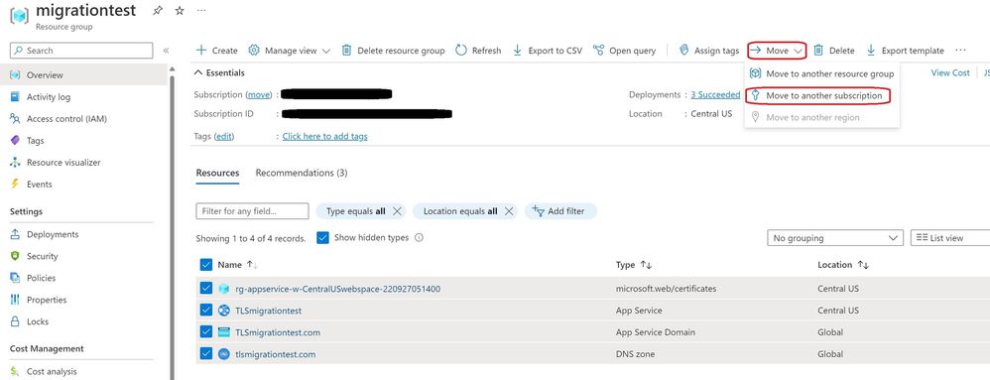Collapse the Essentials section
990x380 pixels.
(219, 73)
